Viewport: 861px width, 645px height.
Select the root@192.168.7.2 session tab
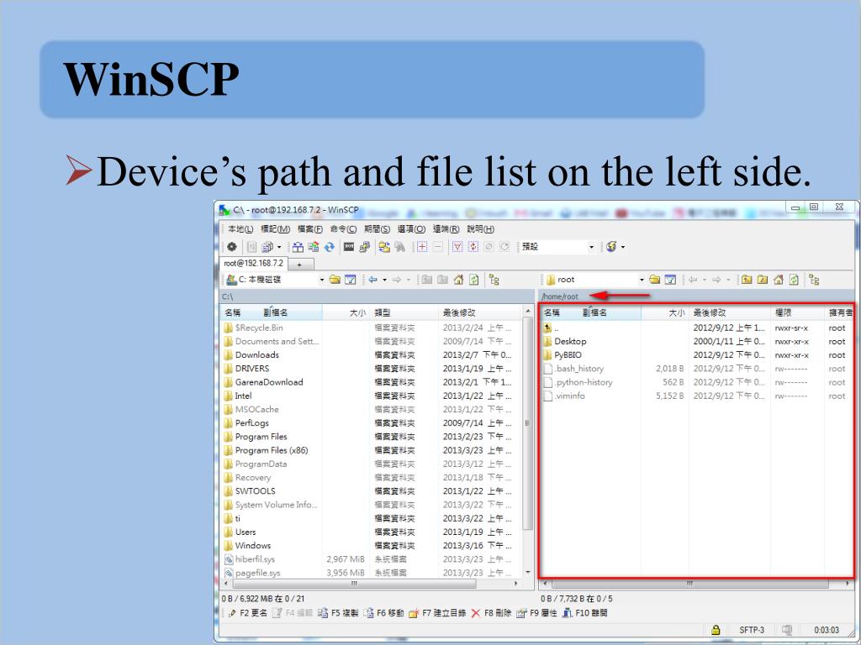click(x=253, y=263)
